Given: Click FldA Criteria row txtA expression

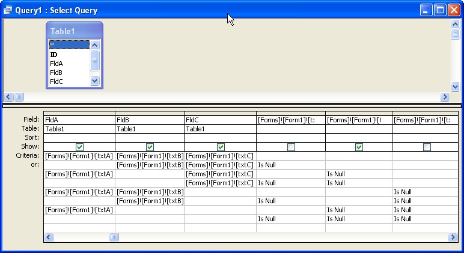Looking at the screenshot, I should (x=79, y=156).
